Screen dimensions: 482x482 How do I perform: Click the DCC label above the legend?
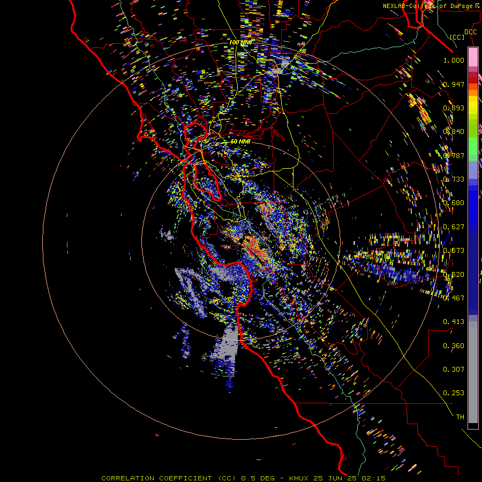point(470,32)
